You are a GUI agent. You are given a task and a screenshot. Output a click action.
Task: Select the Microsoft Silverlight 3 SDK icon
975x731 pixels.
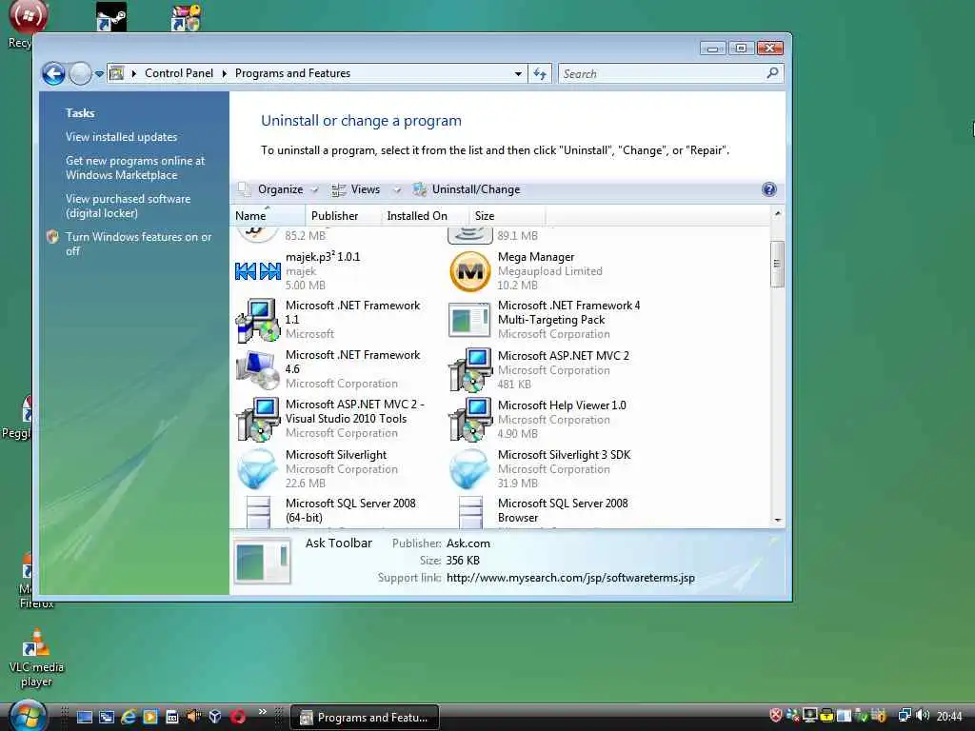(470, 468)
